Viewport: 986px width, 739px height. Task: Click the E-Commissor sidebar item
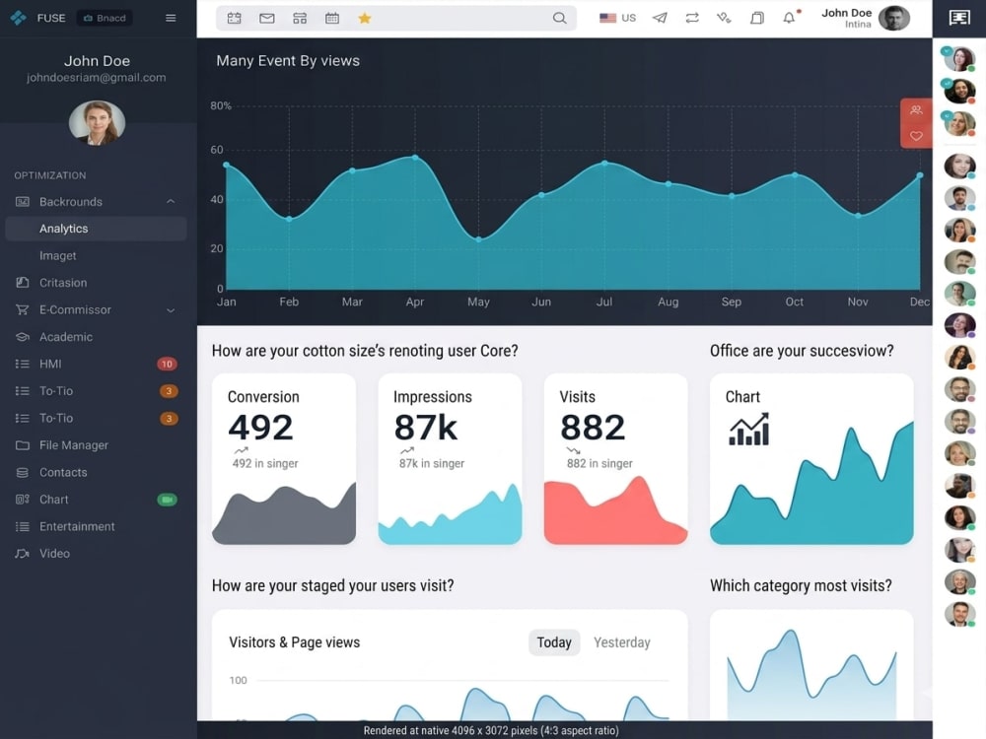pos(97,309)
